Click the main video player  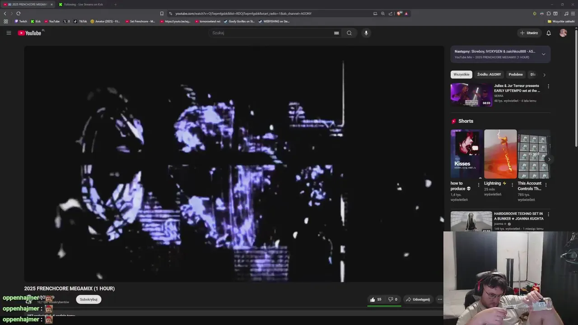(x=234, y=164)
